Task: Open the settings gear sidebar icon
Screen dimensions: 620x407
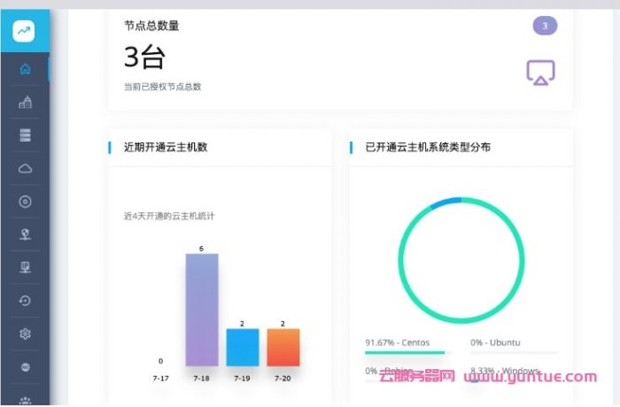Action: tap(25, 334)
